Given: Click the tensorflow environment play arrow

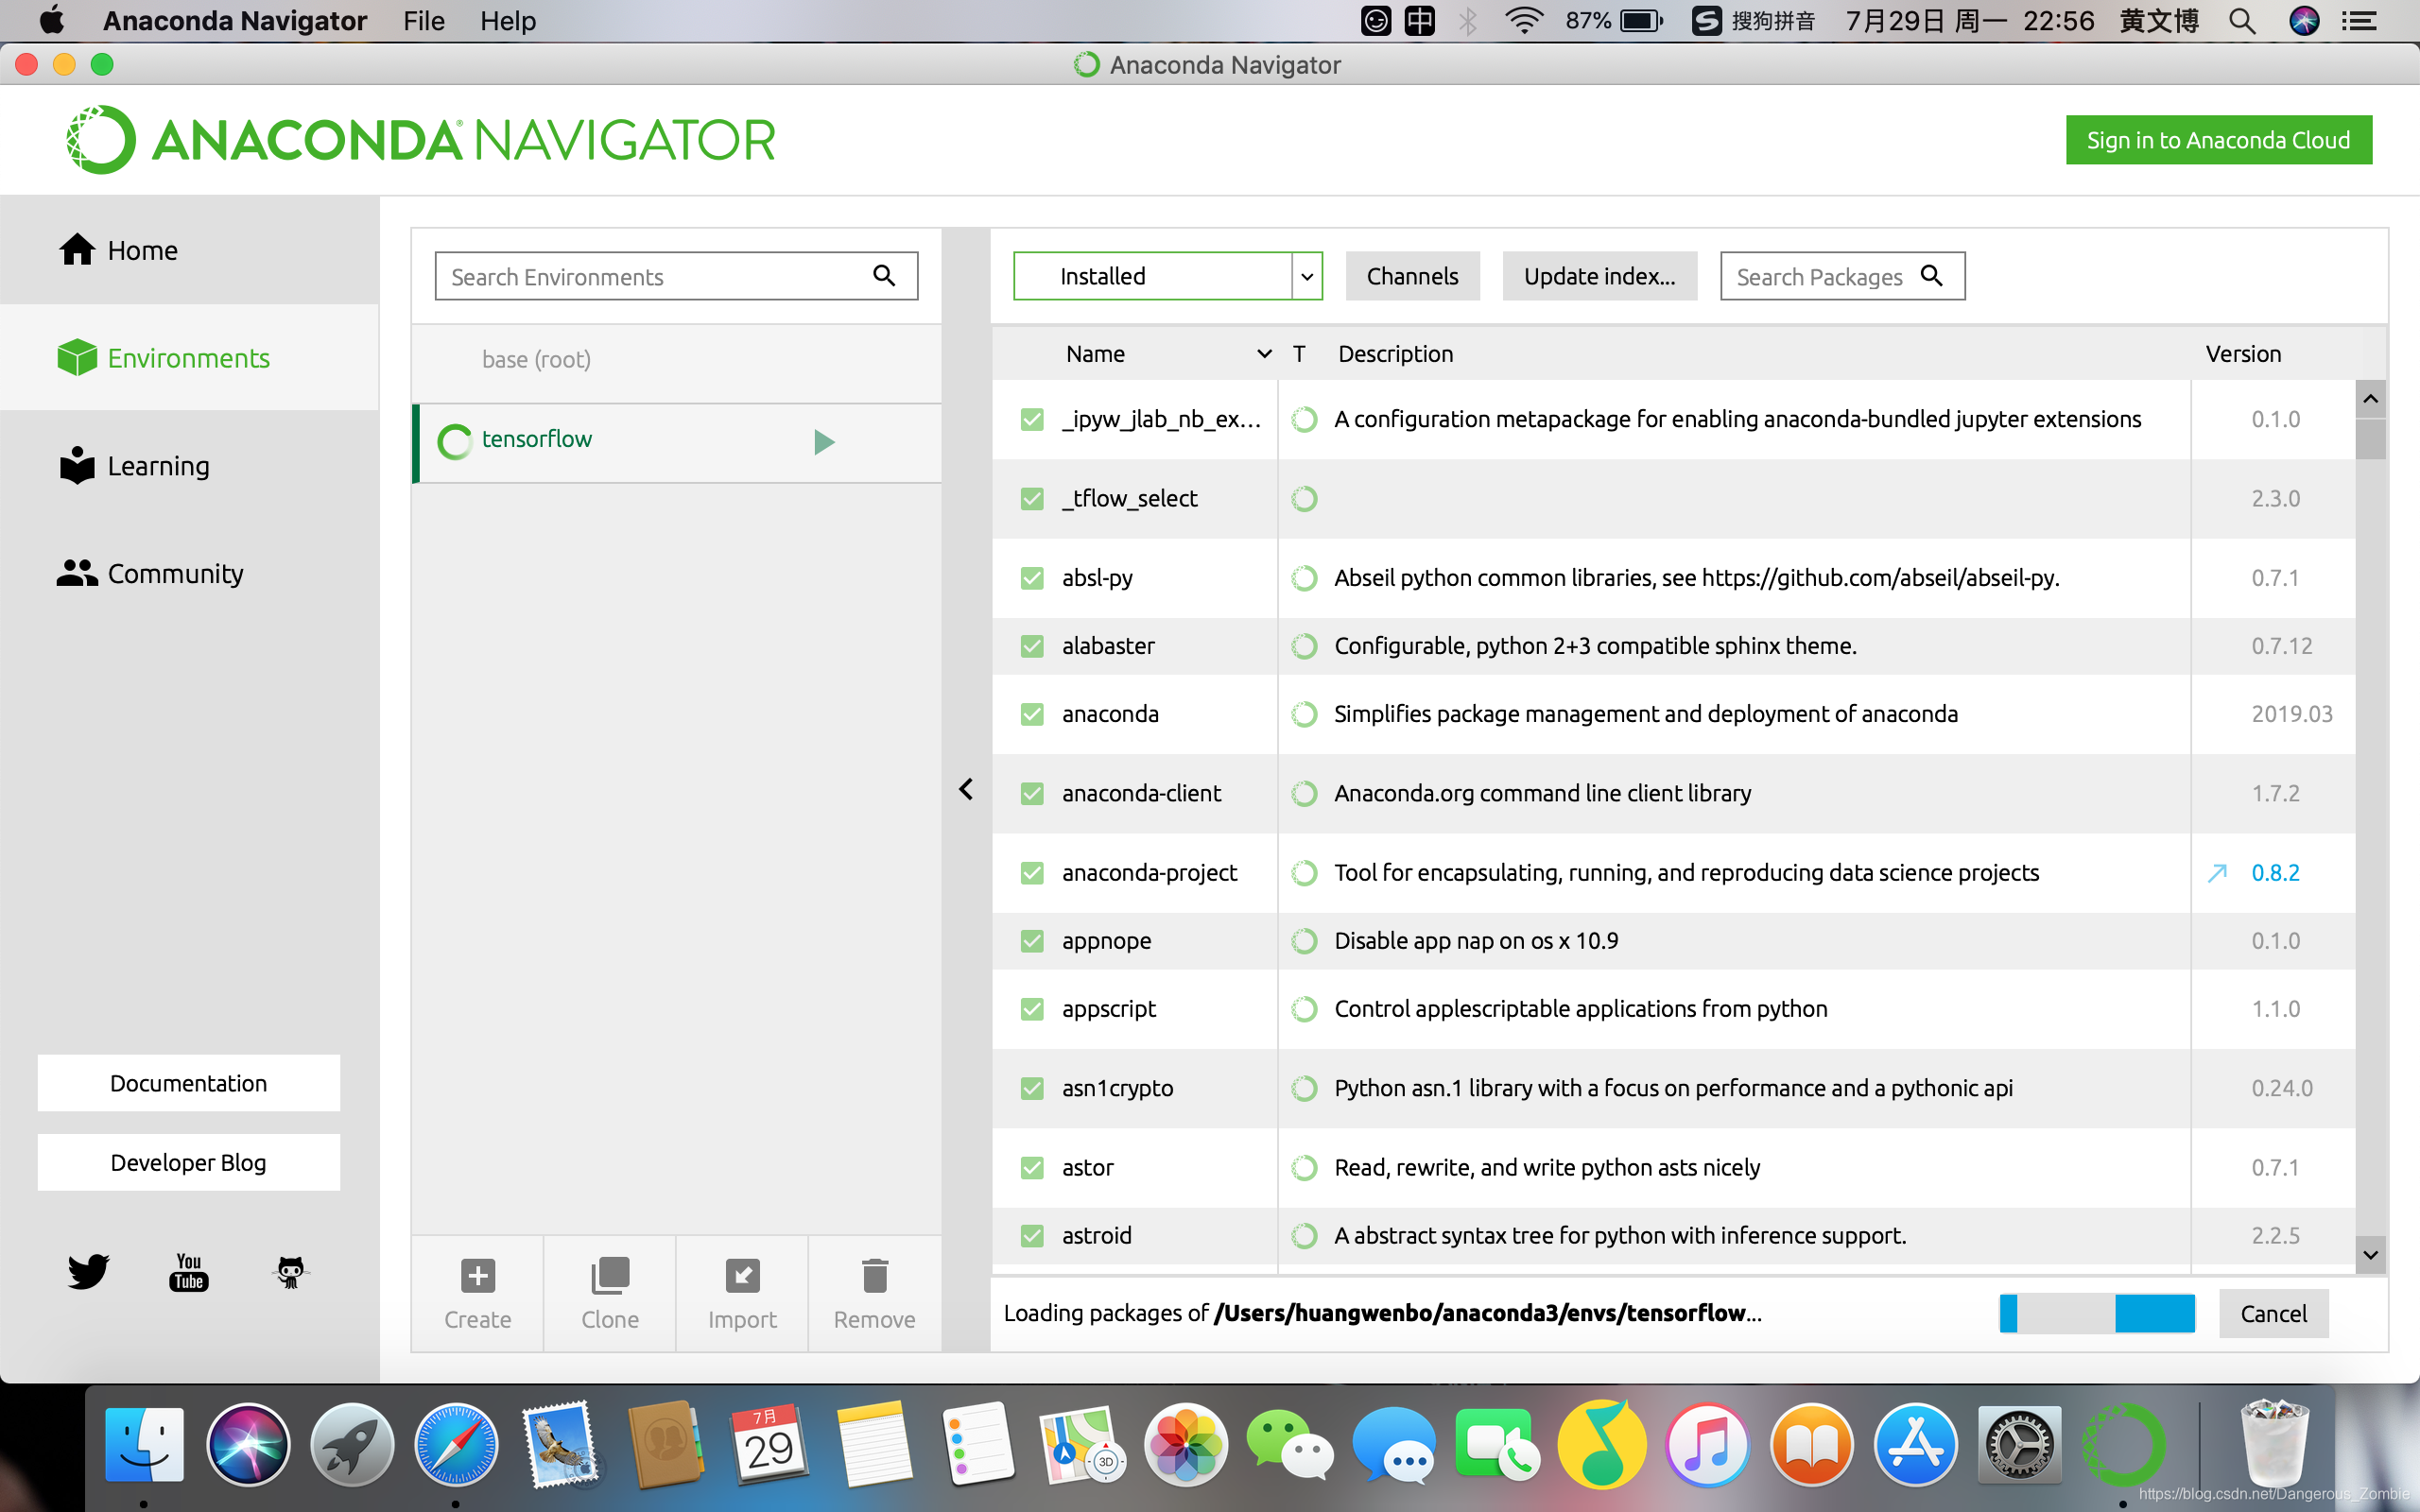Looking at the screenshot, I should click(824, 442).
